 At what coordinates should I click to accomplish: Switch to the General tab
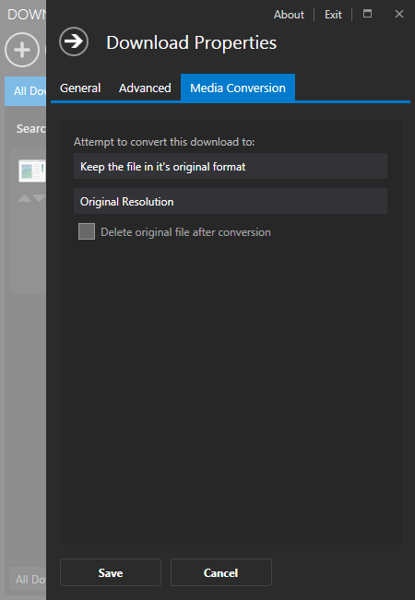point(80,88)
